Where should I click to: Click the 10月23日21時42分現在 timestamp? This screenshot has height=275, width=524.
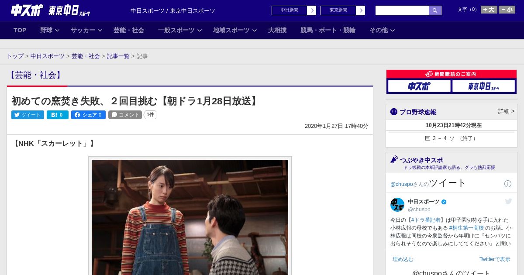[454, 125]
